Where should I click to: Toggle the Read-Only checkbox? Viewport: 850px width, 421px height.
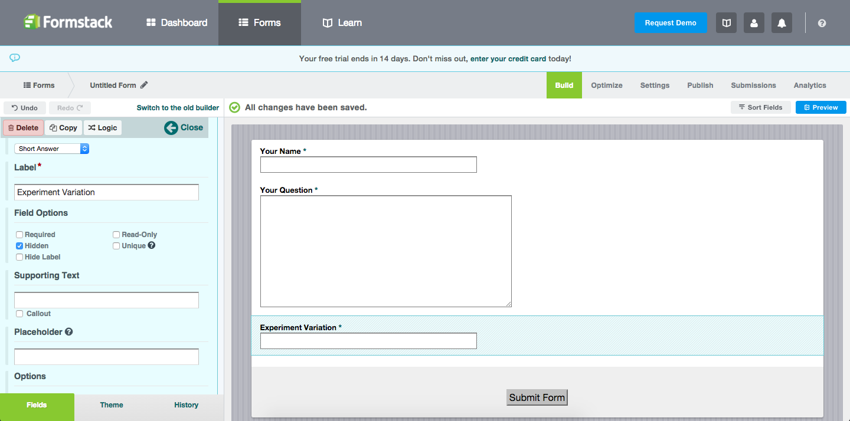[116, 235]
